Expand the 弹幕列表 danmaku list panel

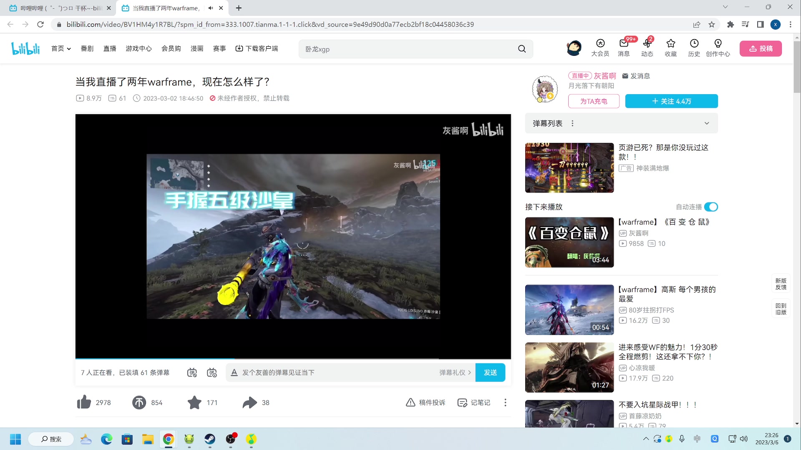pos(706,123)
